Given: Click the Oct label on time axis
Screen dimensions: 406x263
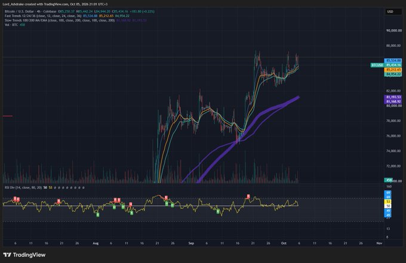Looking at the screenshot, I should [284, 243].
